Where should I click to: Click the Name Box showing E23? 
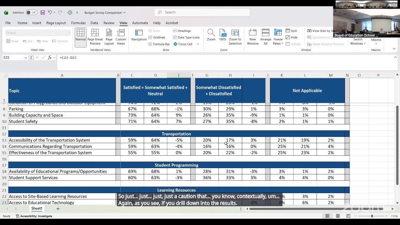click(x=12, y=57)
